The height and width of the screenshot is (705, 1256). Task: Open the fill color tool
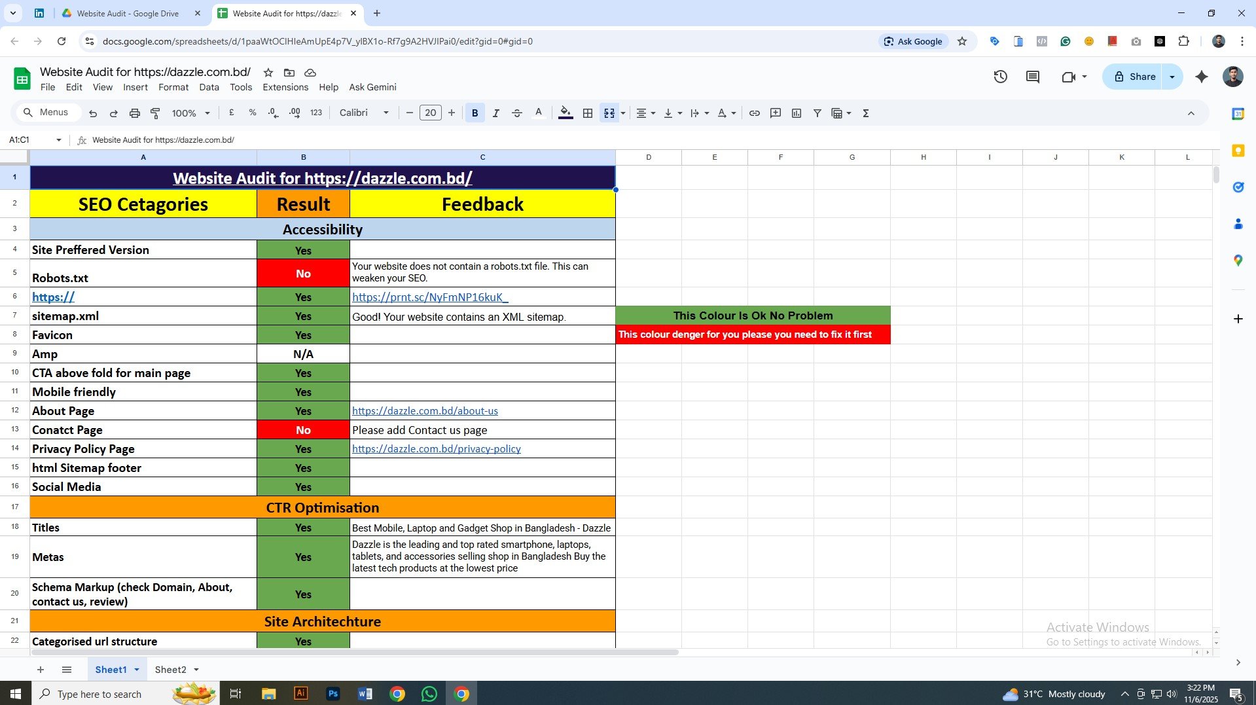coord(565,113)
